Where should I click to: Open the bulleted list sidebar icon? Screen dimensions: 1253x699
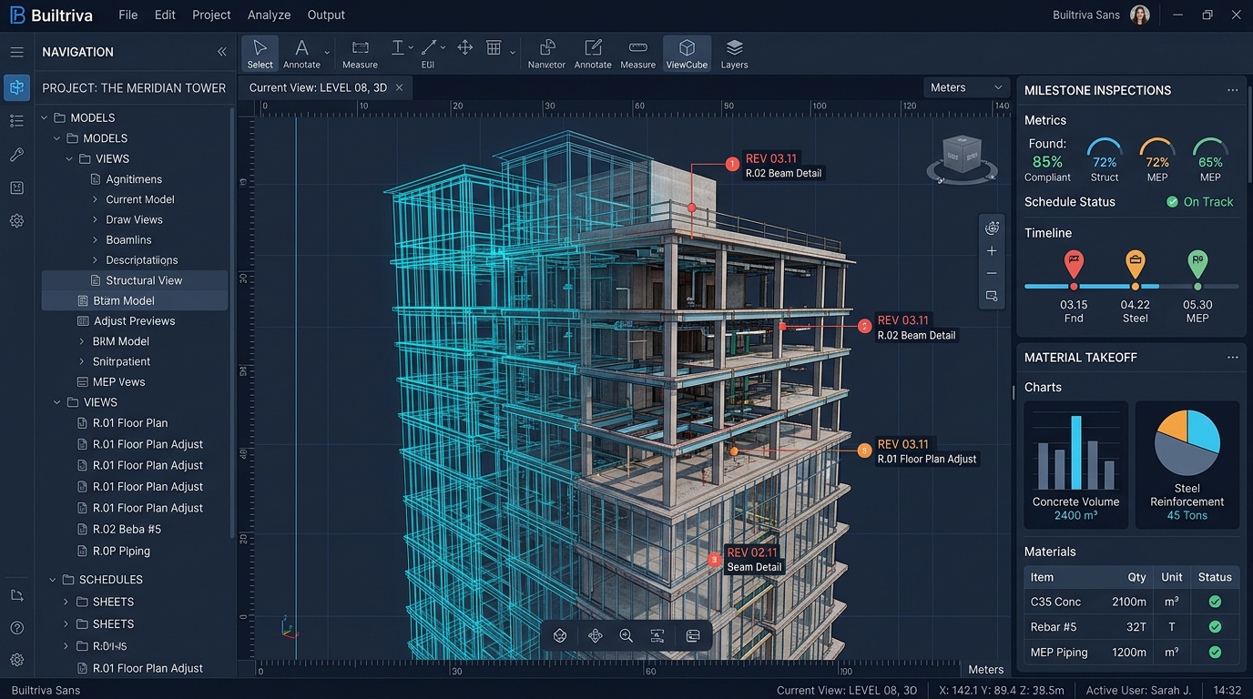point(16,121)
